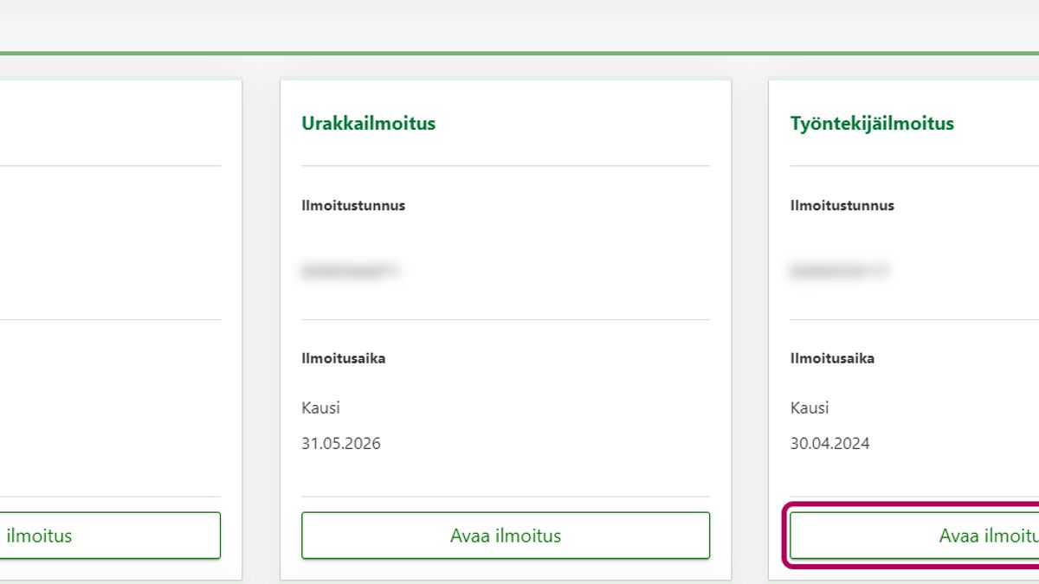Click Ilmoitusaika label in Urakkailmoitus card
Image resolution: width=1039 pixels, height=584 pixels.
point(343,358)
